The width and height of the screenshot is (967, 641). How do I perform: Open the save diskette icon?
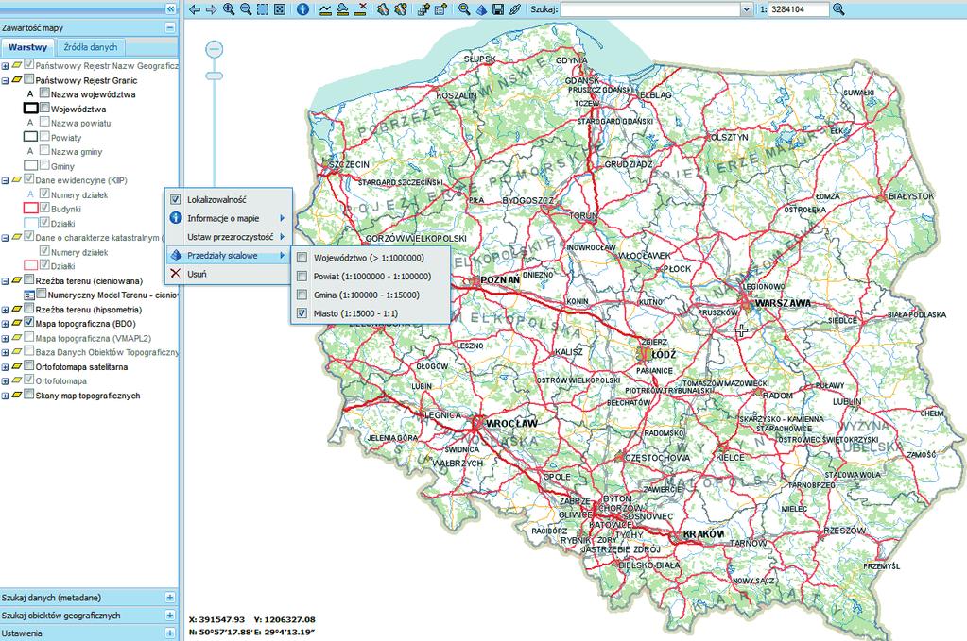click(x=498, y=9)
